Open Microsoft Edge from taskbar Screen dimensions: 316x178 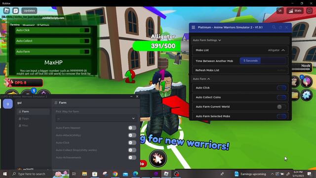click(136, 174)
